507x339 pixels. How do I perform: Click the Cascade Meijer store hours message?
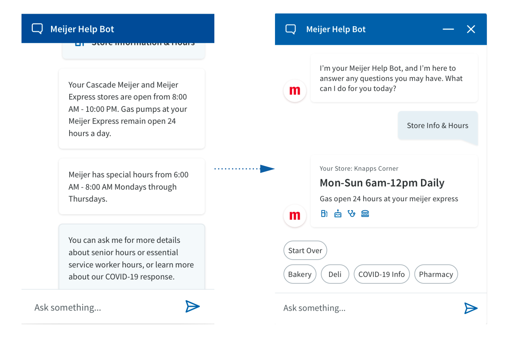click(132, 109)
